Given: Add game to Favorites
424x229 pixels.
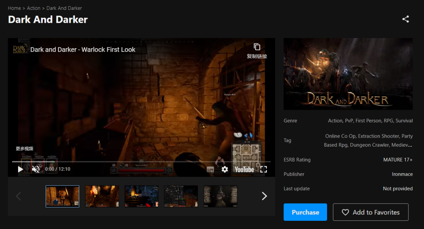Looking at the screenshot, I should 371,212.
